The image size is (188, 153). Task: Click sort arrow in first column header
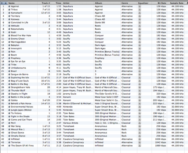[x=3, y=3]
